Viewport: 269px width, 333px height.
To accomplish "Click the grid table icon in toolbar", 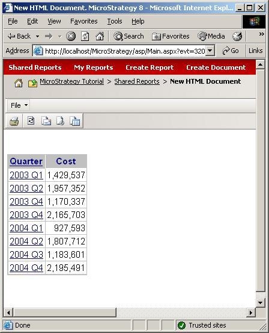I will (x=75, y=121).
